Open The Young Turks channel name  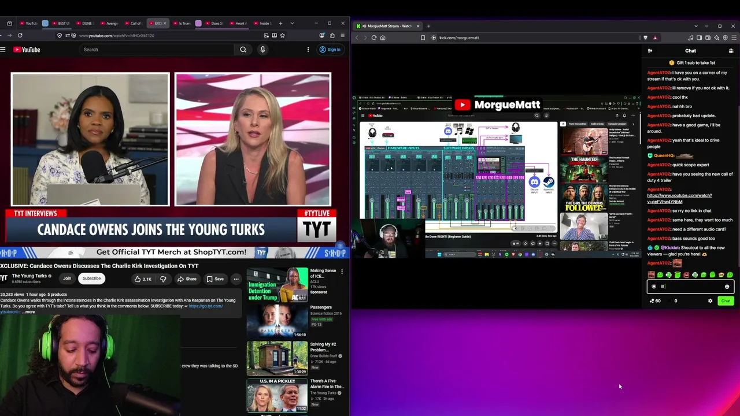pos(29,276)
